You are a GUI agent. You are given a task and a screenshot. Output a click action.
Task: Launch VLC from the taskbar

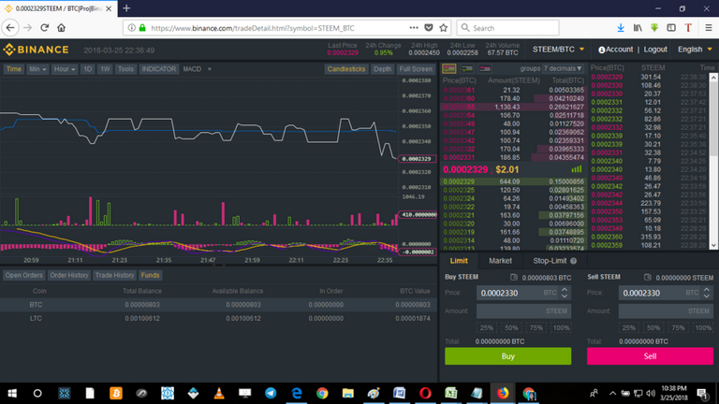(219, 393)
